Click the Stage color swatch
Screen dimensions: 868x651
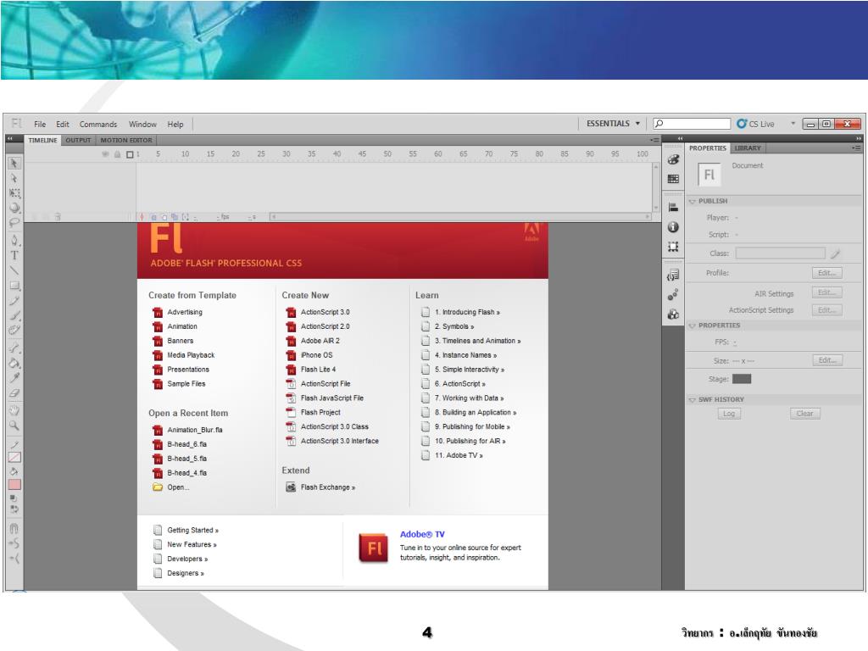point(742,379)
